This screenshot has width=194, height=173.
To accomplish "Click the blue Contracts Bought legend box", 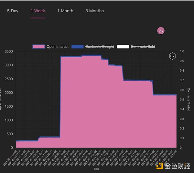I will tap(77, 47).
